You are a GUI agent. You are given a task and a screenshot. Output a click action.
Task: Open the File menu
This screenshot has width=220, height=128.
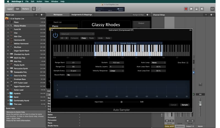tap(27, 1)
